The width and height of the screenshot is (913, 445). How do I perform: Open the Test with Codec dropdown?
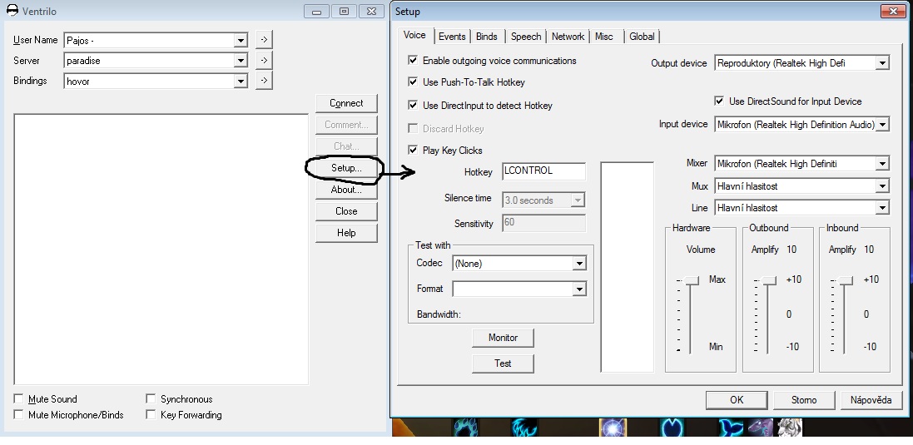(578, 264)
